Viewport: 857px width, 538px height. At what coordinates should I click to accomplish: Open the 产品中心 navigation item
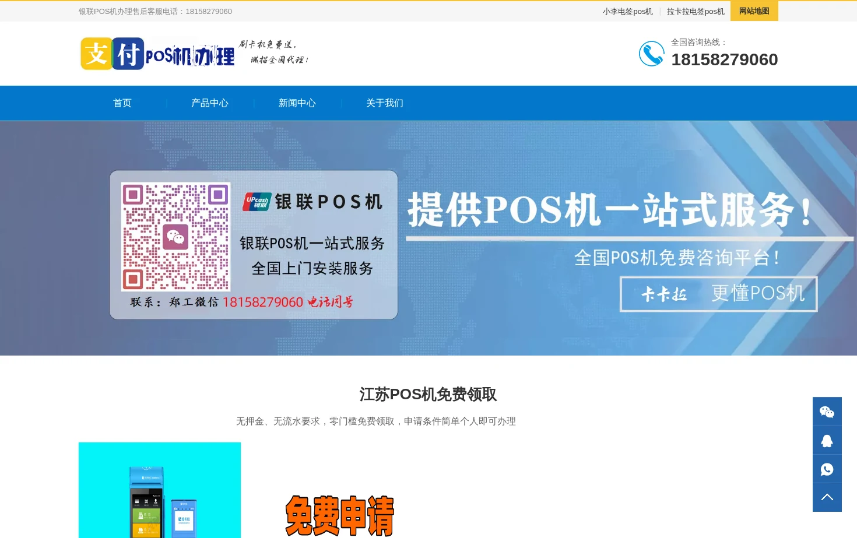pos(210,103)
